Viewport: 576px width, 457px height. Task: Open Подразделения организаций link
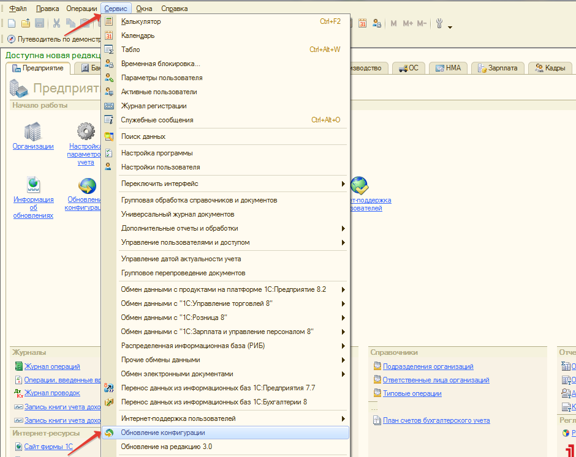428,366
